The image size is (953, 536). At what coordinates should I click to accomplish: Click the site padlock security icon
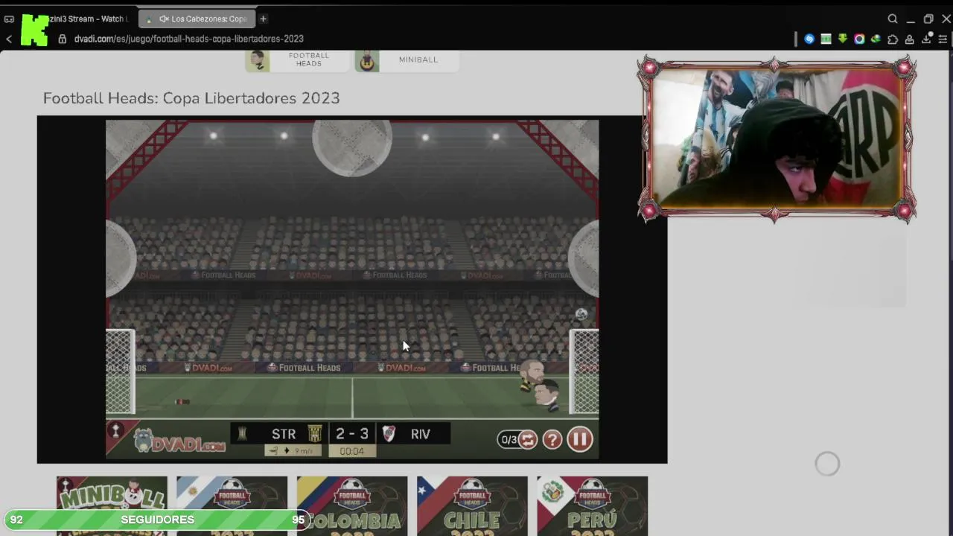63,39
